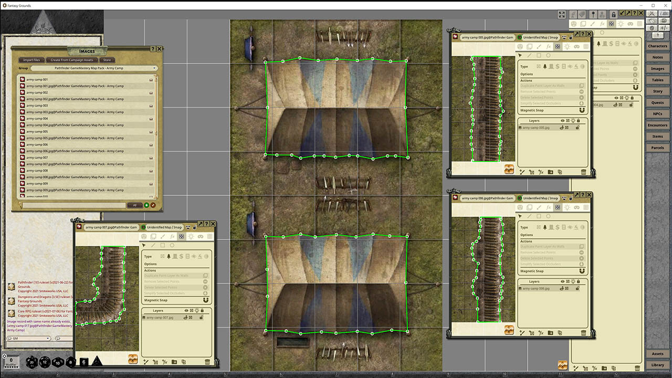Image resolution: width=672 pixels, height=378 pixels.
Task: Toggle visibility eye in the Layers panel header
Action: tap(186, 310)
